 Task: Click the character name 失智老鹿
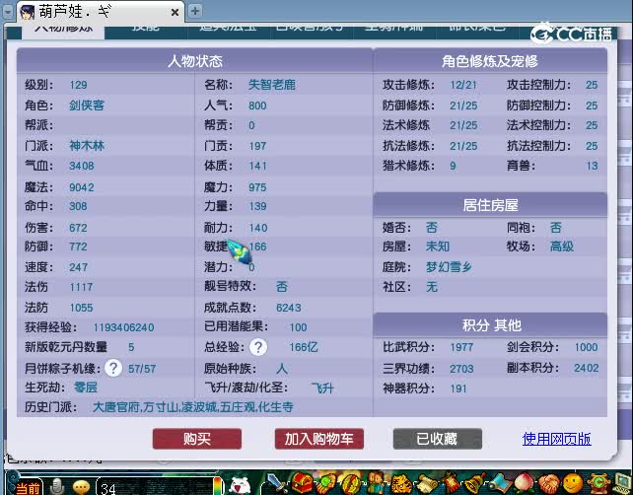(x=272, y=85)
